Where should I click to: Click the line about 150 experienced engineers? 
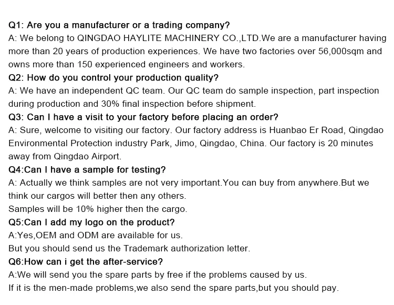(126, 64)
